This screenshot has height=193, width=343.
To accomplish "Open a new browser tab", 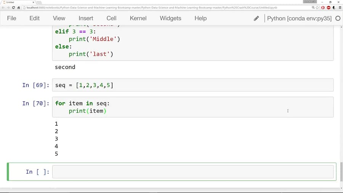I will tap(39, 2).
